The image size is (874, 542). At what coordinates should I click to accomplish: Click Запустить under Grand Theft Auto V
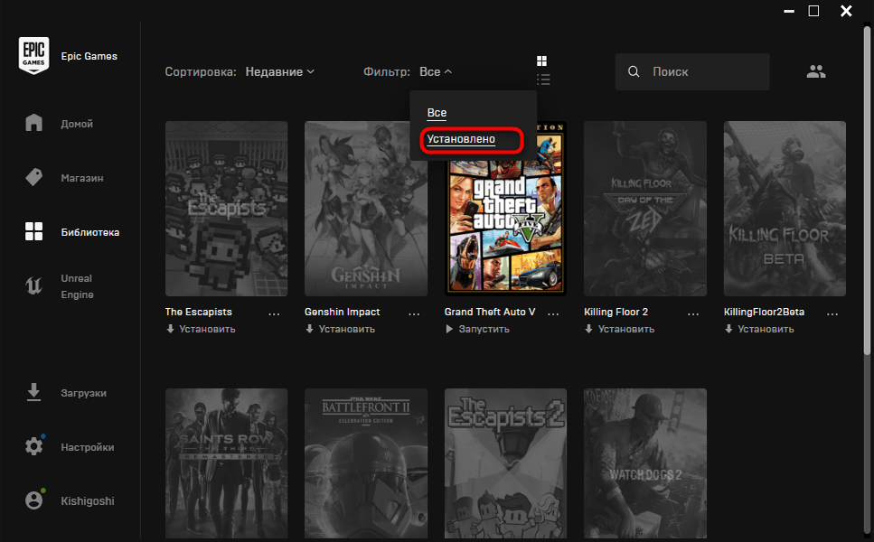click(x=484, y=329)
